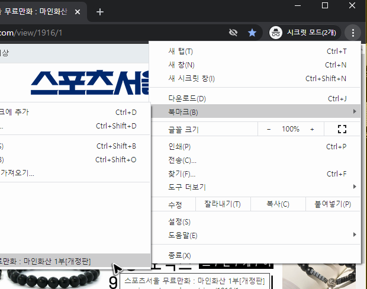Click the Ctrl+Shift+B bookmark bar item

(x=75, y=146)
